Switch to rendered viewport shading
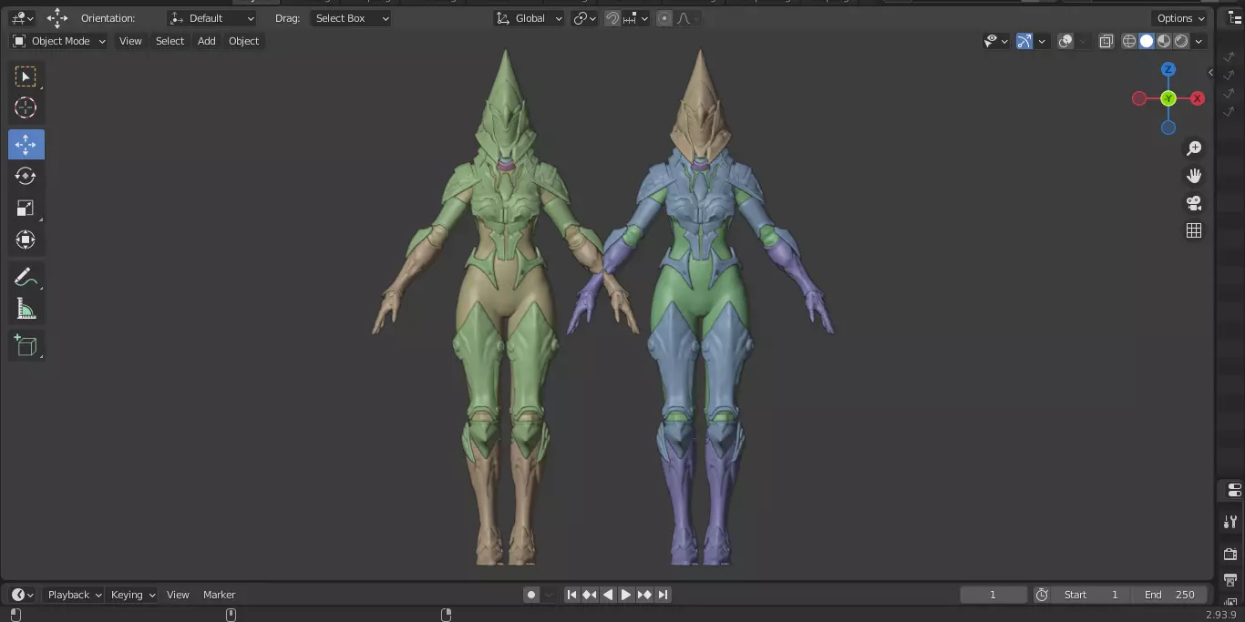The image size is (1245, 622). tap(1181, 41)
